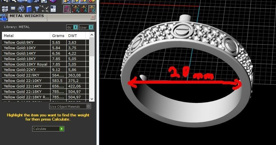Screen dimensions: 276x145
Task: Select the Yellow Gold:22KY row
Action: tap(45, 70)
